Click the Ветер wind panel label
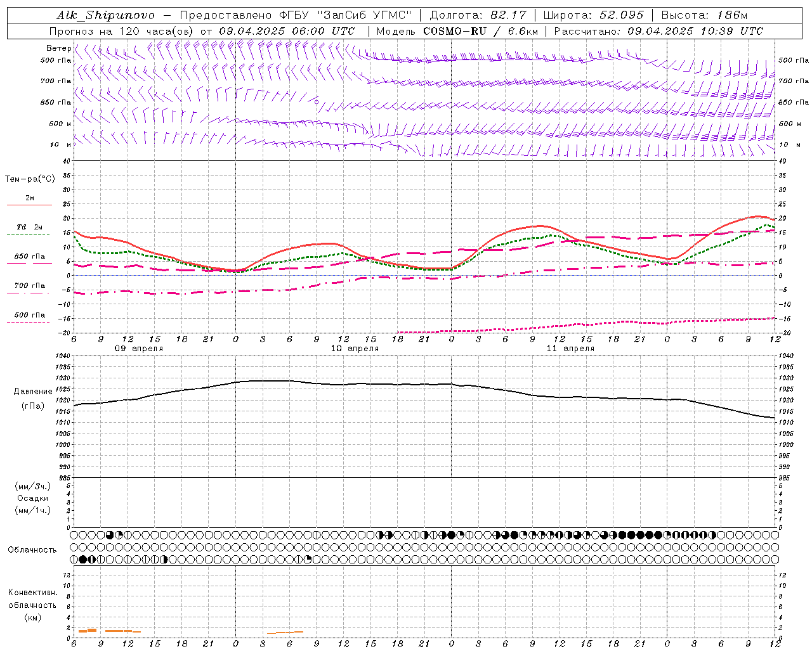This screenshot has height=649, width=812. (59, 48)
